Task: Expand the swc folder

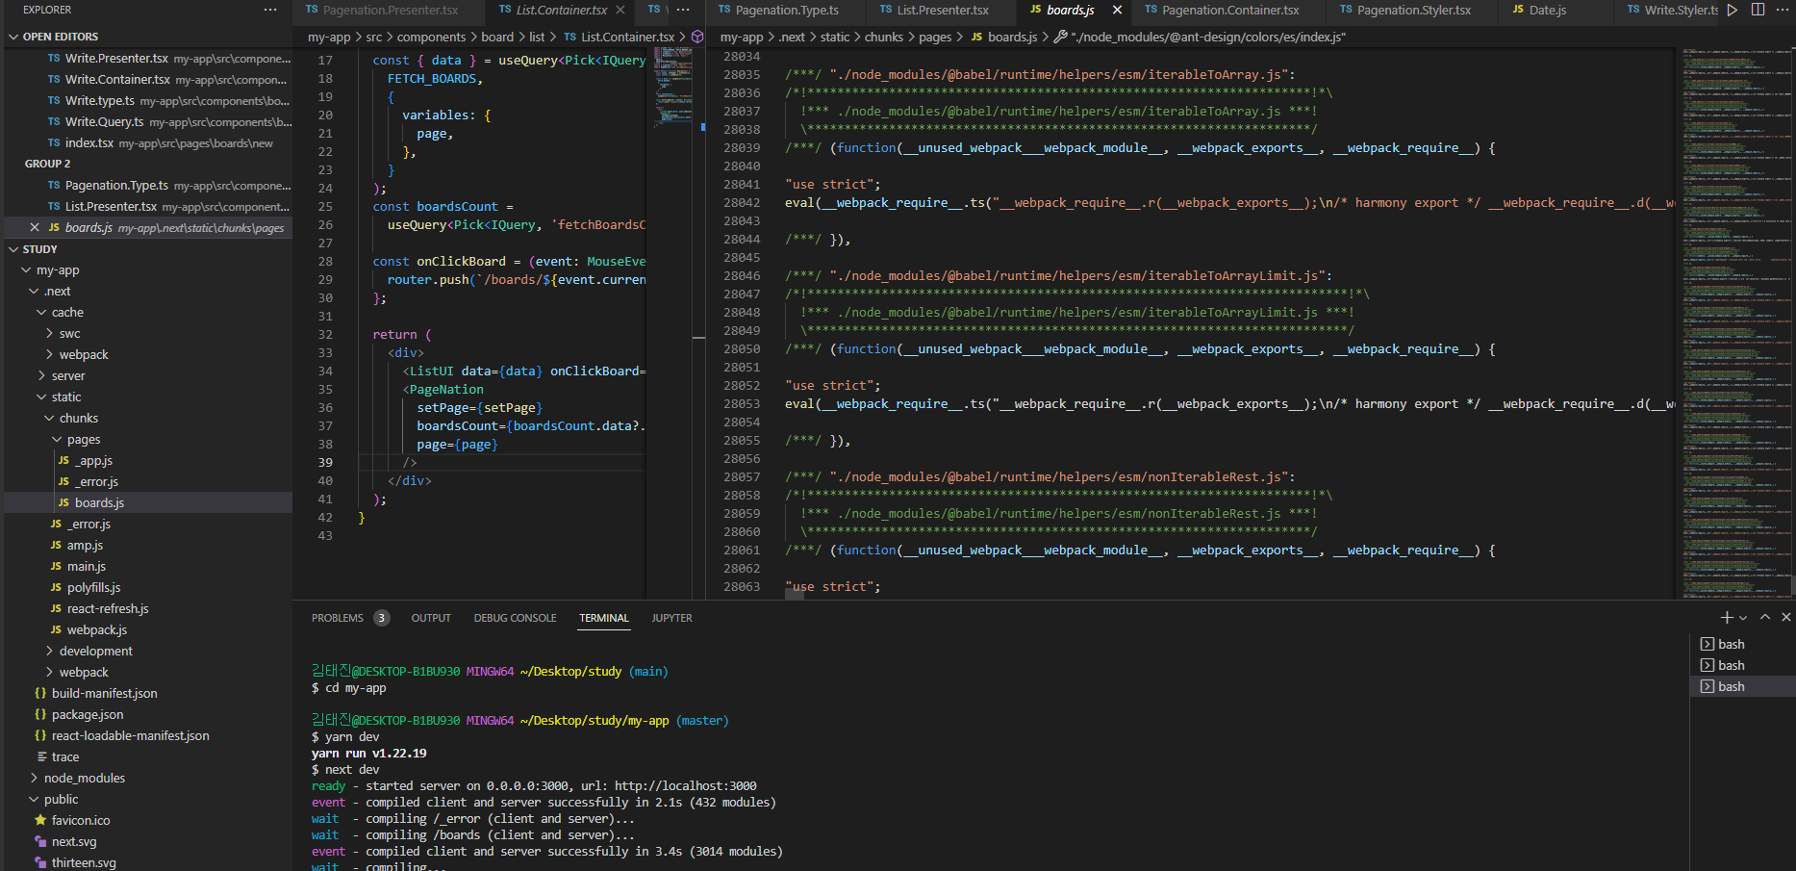Action: (50, 334)
